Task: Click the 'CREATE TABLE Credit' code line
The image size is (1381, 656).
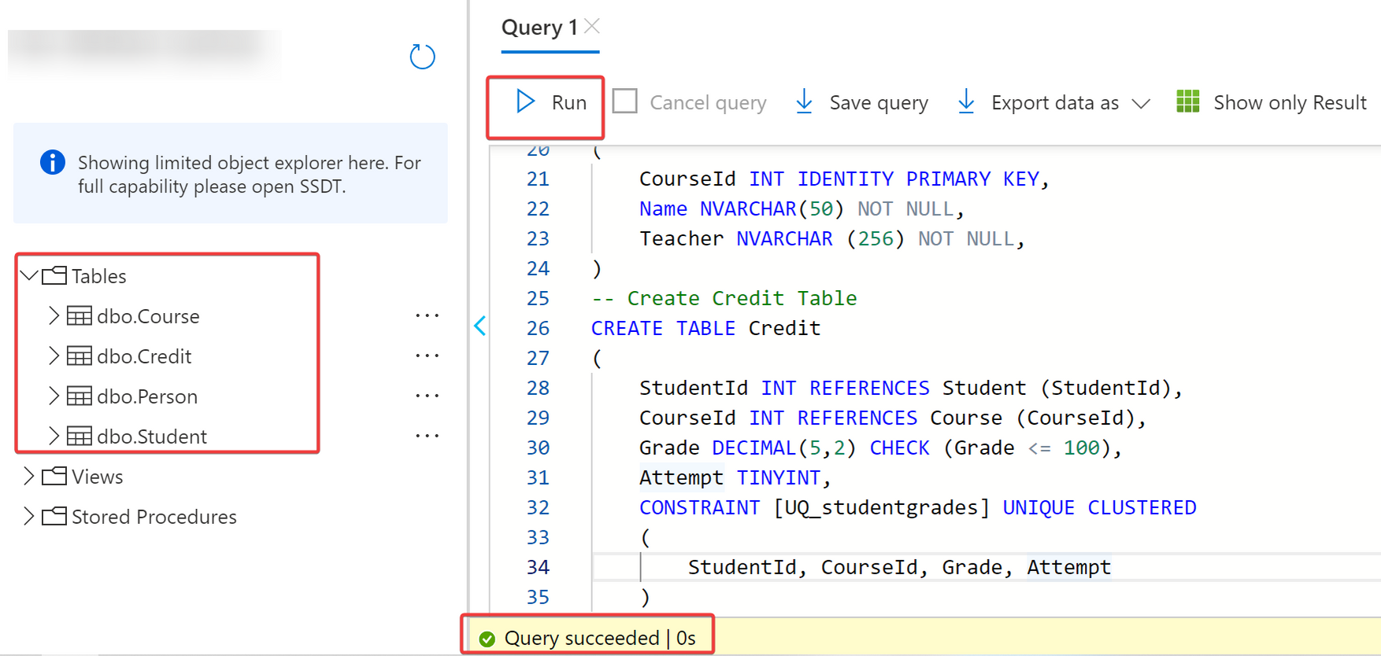Action: click(705, 328)
